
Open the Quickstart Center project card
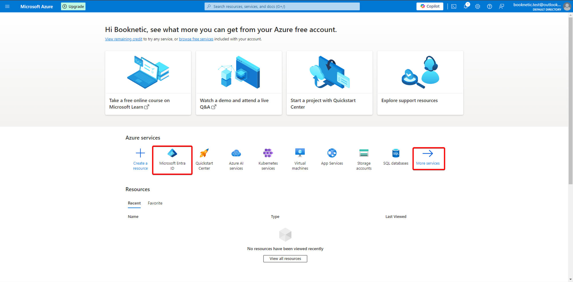(x=329, y=83)
